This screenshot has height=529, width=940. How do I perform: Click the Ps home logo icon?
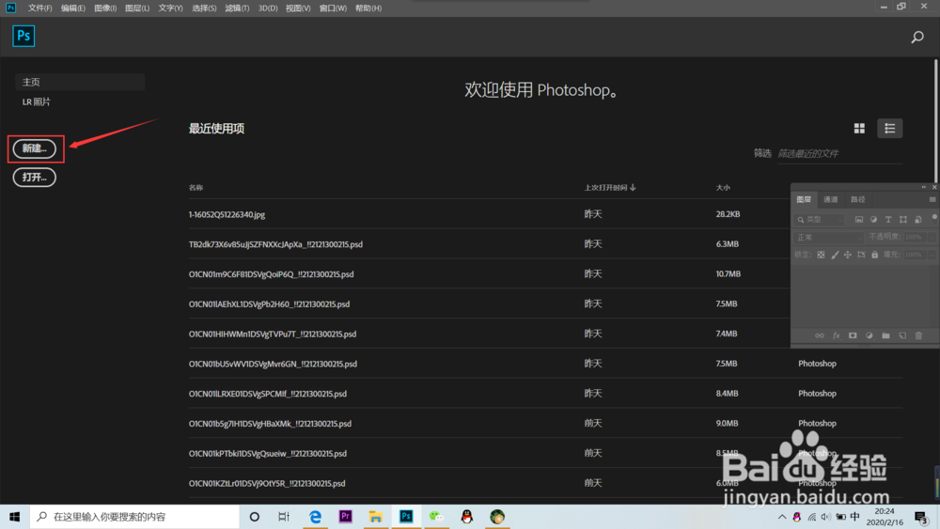tap(23, 36)
